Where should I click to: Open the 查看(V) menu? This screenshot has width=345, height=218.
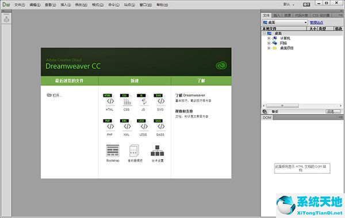[51, 5]
